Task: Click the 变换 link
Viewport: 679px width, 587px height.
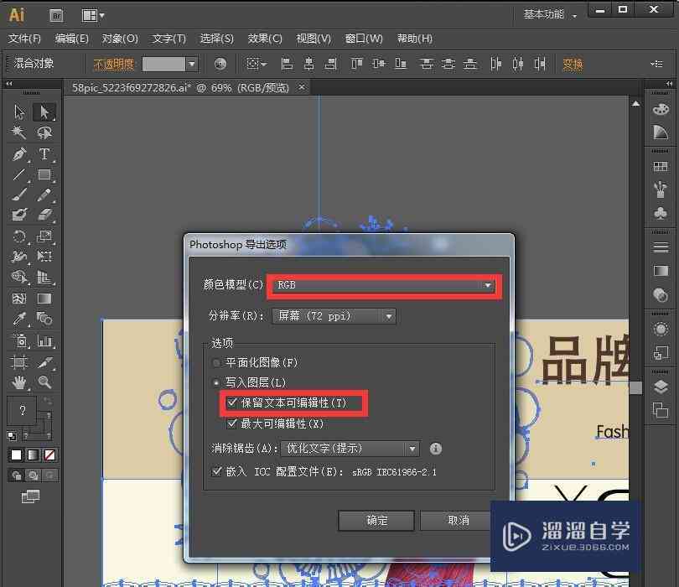Action: [x=573, y=64]
